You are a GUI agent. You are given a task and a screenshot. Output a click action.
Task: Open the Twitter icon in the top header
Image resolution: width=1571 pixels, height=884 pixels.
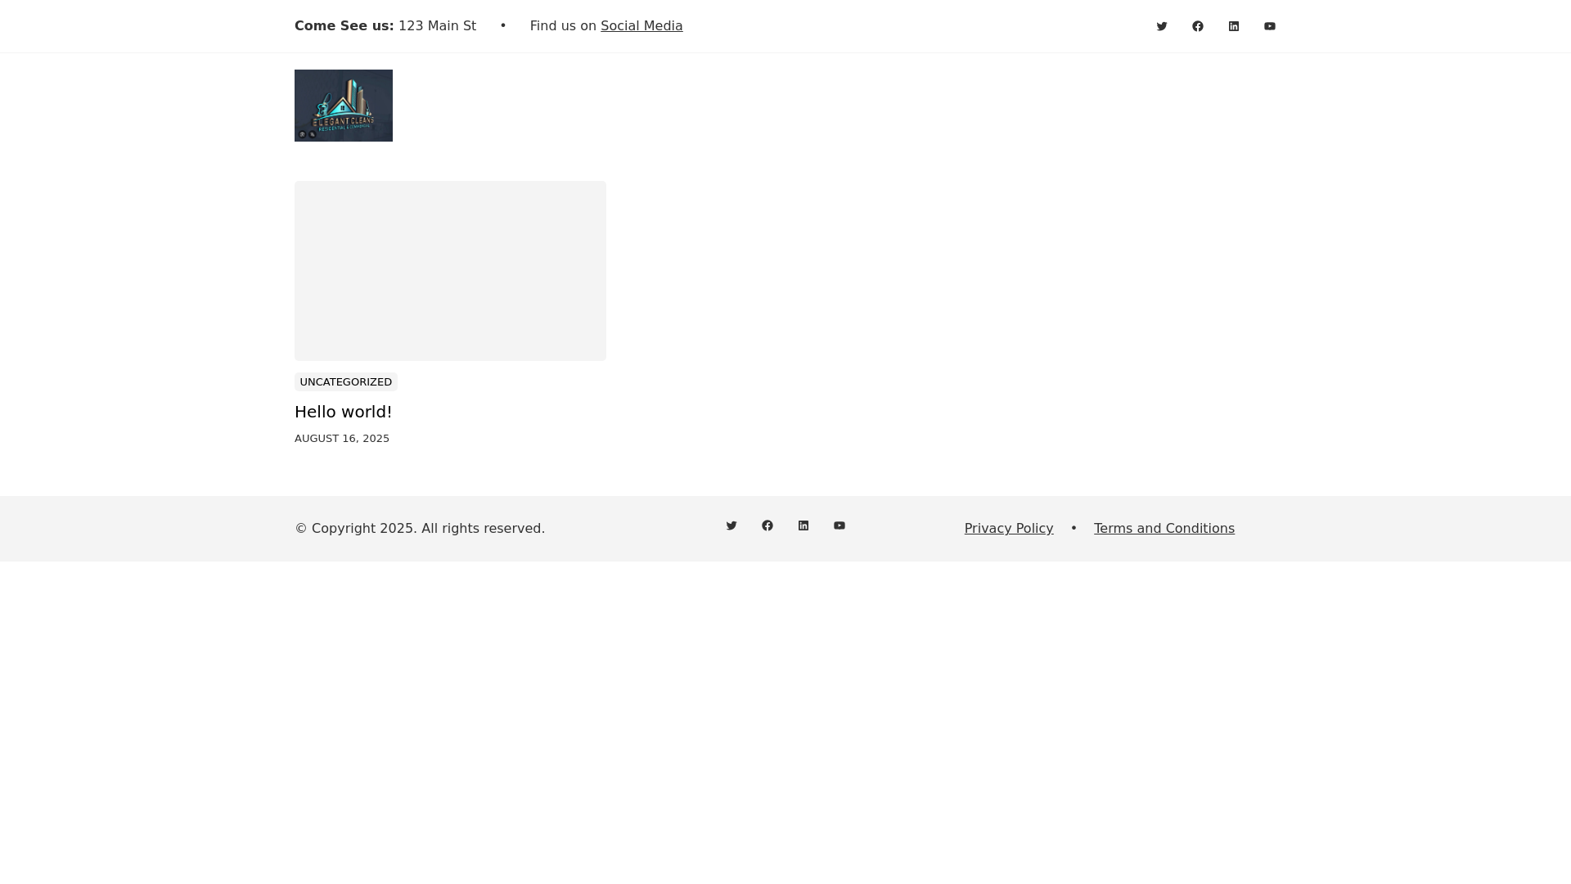tap(1162, 26)
